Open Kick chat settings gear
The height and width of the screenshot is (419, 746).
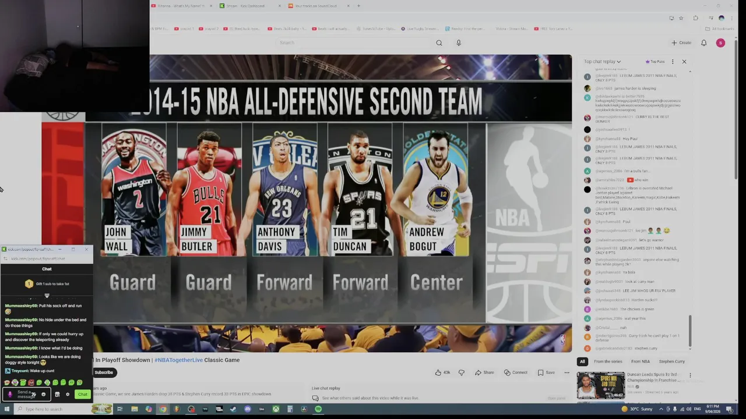click(68, 395)
